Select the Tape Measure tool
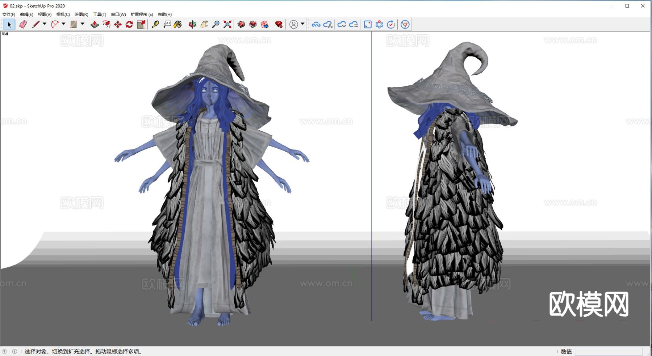Image resolution: width=652 pixels, height=356 pixels. (x=155, y=24)
